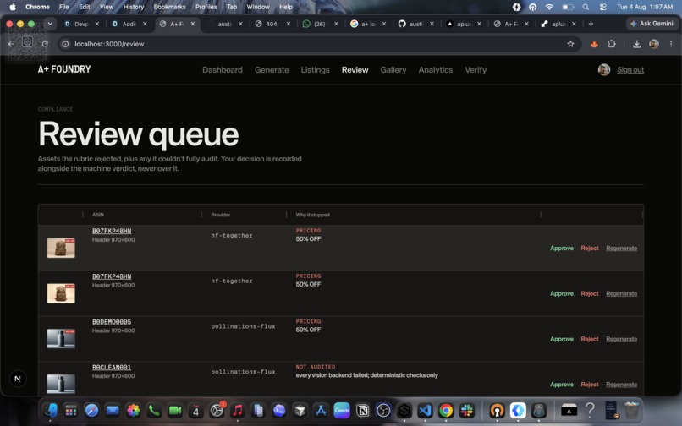
Task: Switch to the Google a+ search tab
Action: click(367, 24)
